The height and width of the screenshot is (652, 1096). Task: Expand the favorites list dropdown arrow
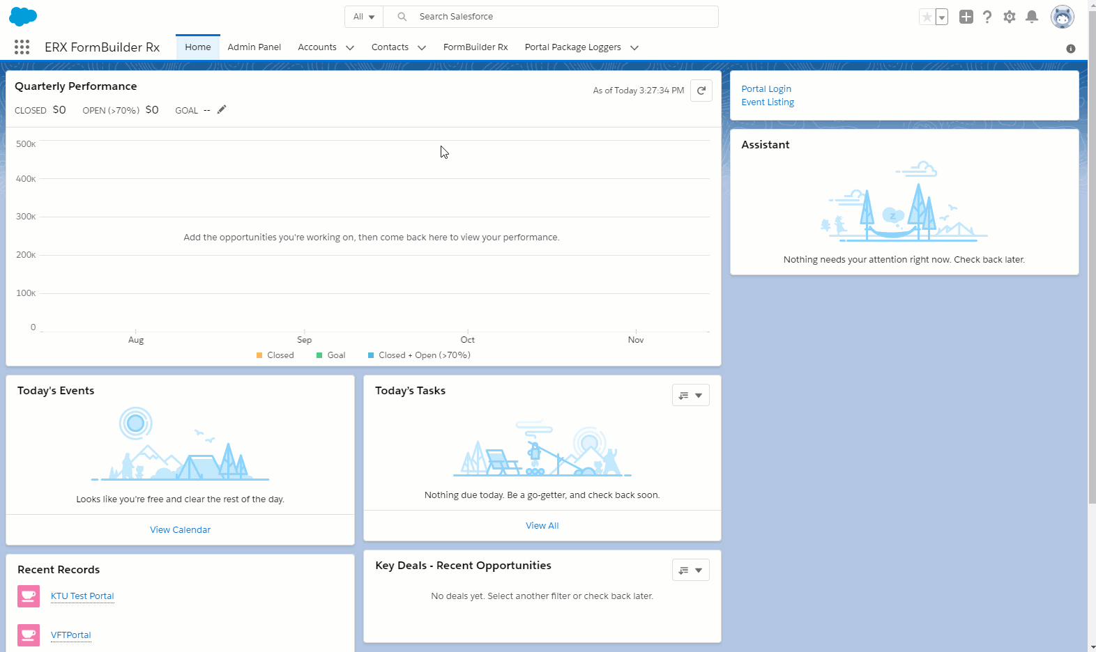(x=942, y=17)
